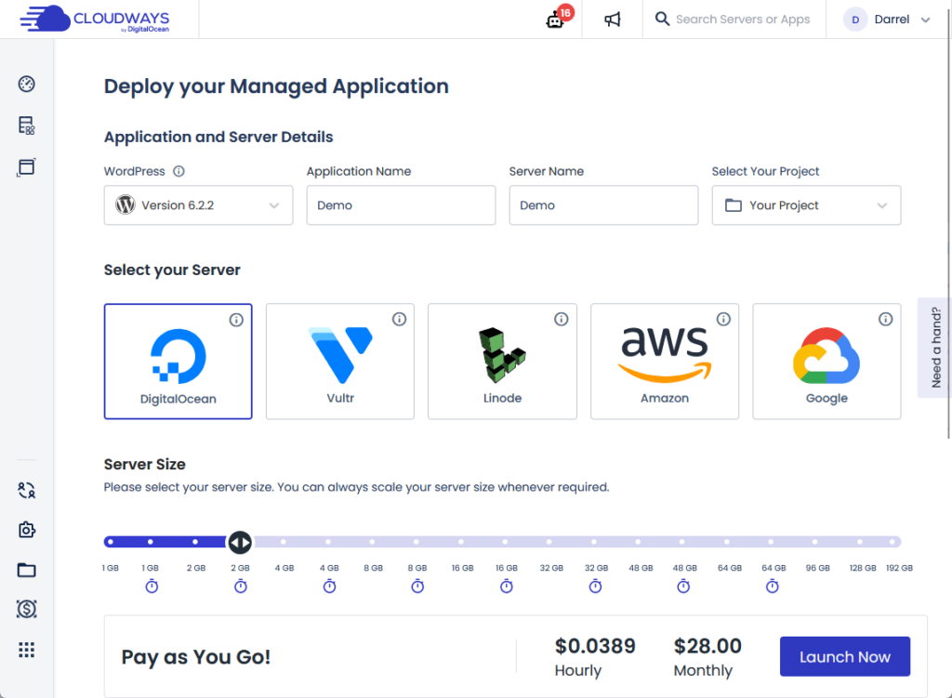Click the info icon on Linode card

tap(561, 320)
